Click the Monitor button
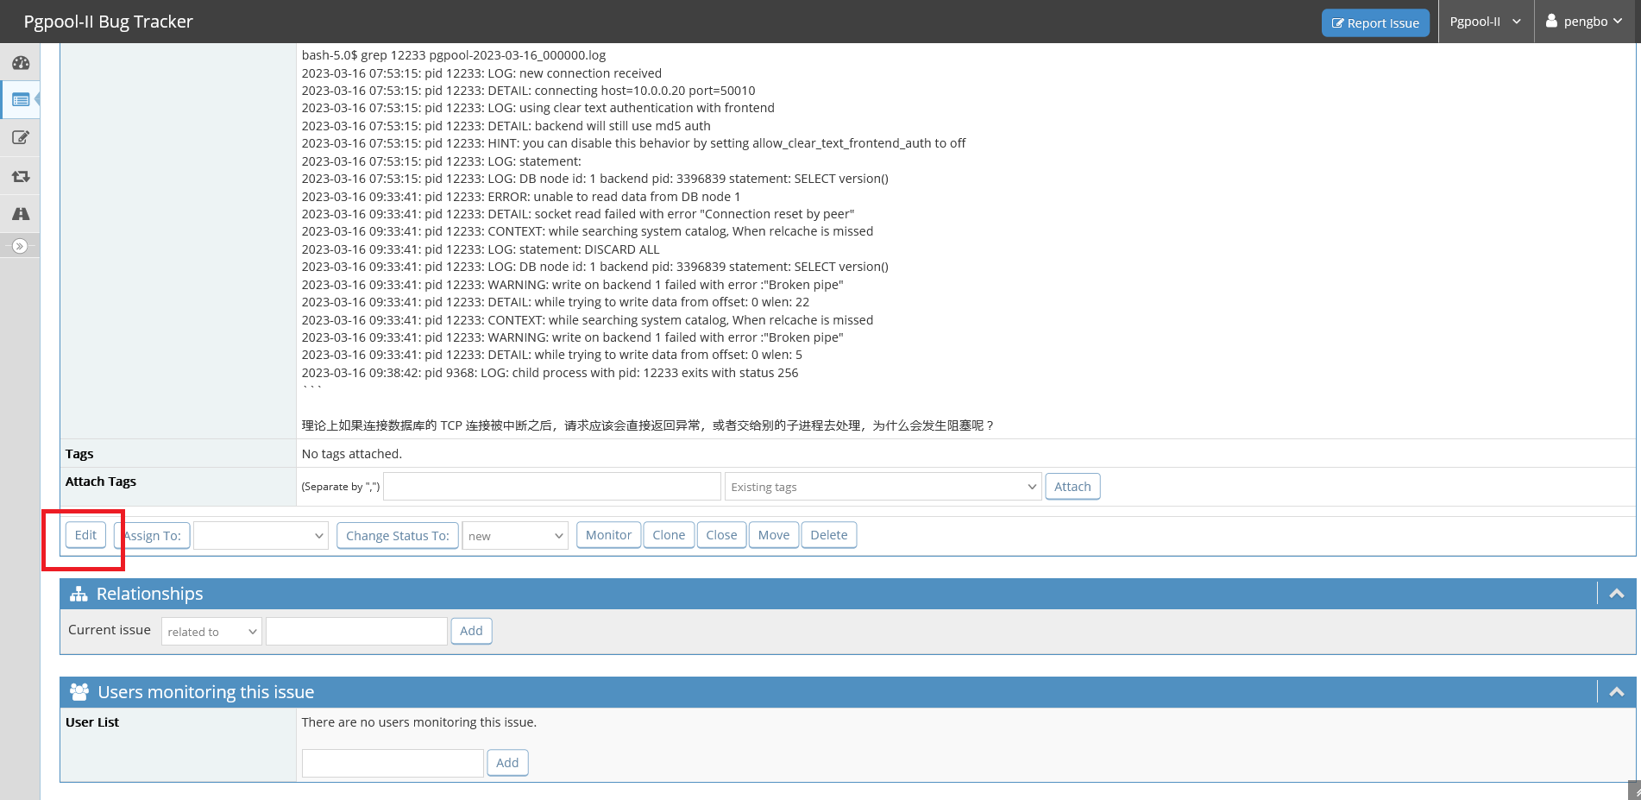 pos(608,535)
